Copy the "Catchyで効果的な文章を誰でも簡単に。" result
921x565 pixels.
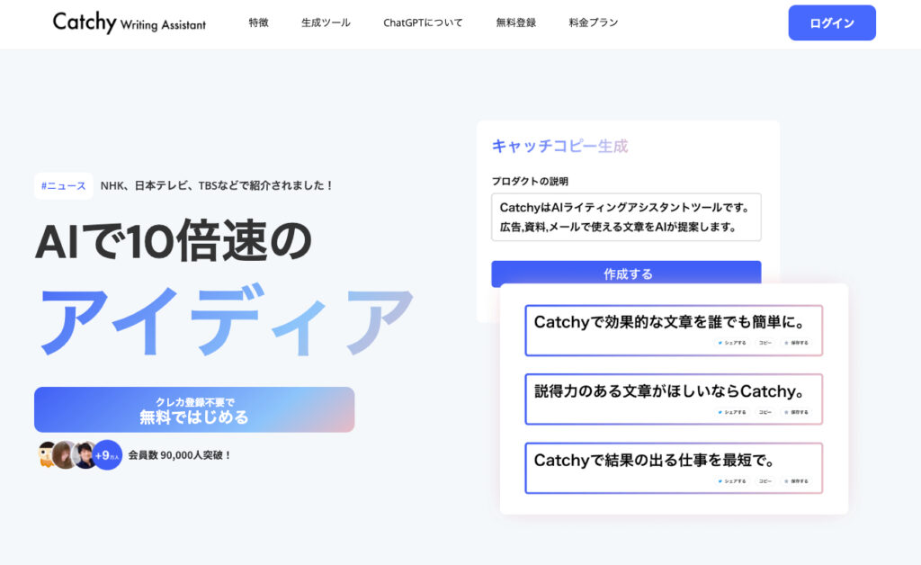click(x=765, y=343)
